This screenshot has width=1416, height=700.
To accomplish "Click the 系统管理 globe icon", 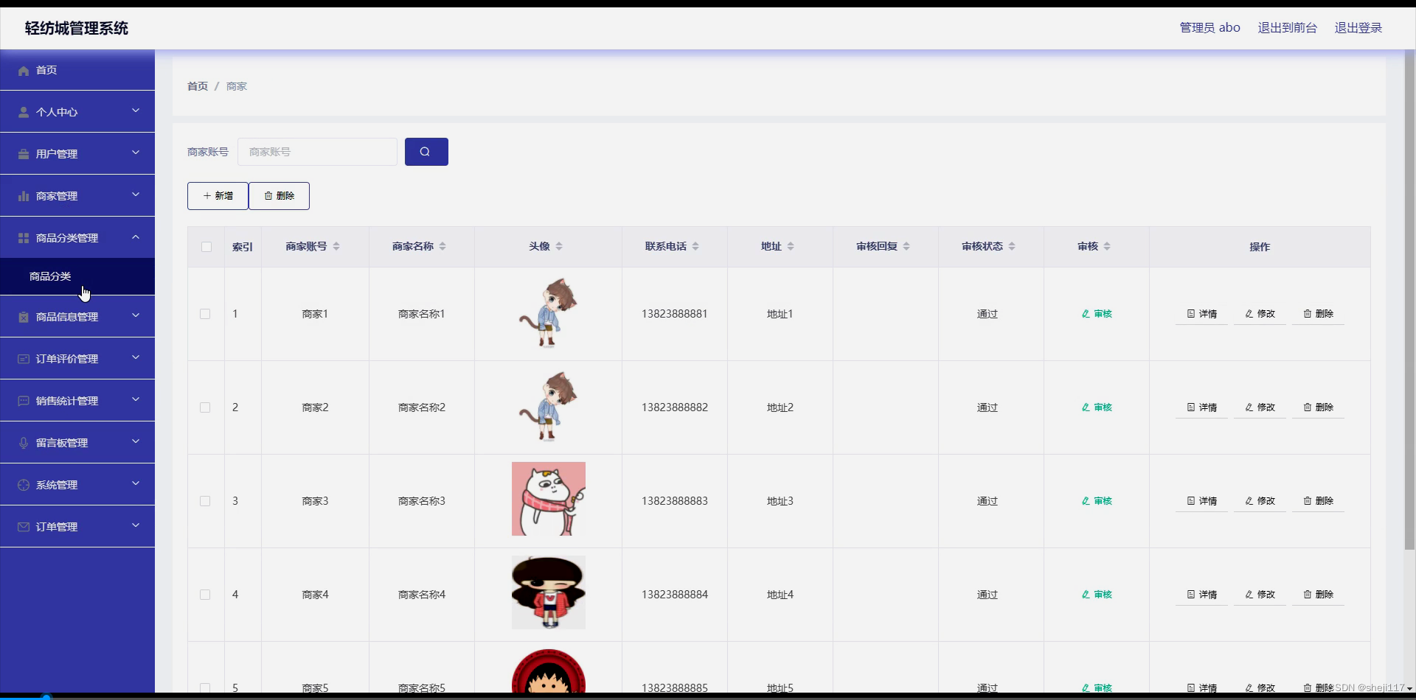I will (x=23, y=484).
